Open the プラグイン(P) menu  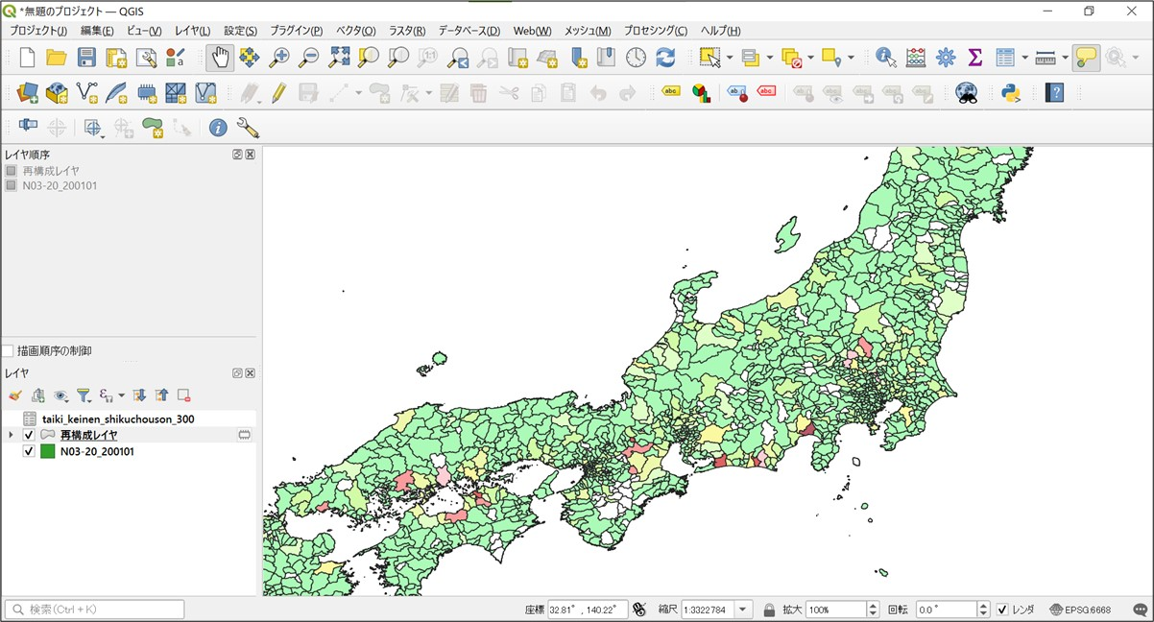pyautogui.click(x=296, y=31)
